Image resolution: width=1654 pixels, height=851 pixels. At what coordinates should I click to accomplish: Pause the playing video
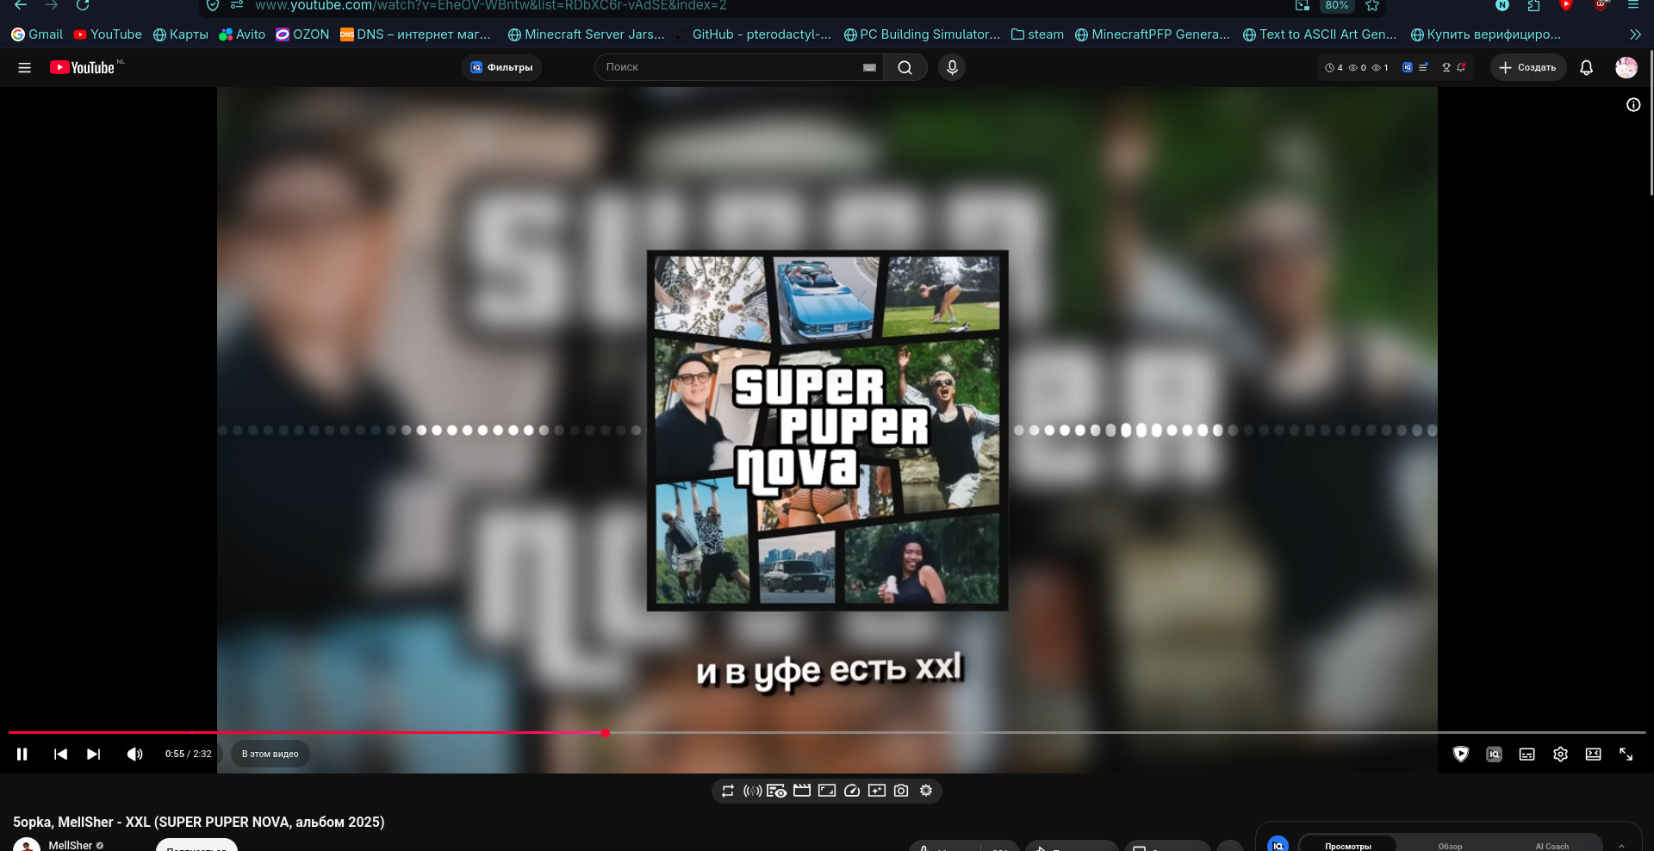[22, 755]
